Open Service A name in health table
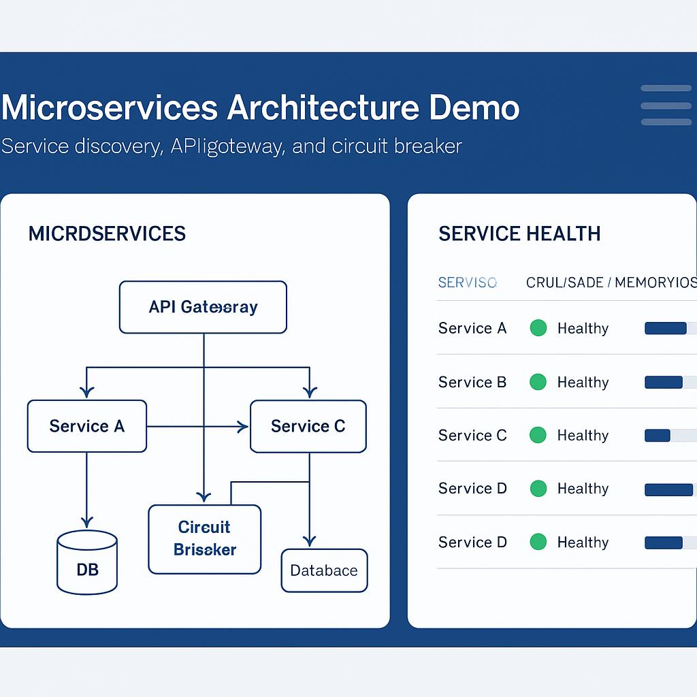Image resolution: width=697 pixels, height=697 pixels. [x=472, y=328]
